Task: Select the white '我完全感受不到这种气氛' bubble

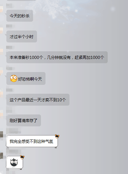Action: pyautogui.click(x=32, y=141)
